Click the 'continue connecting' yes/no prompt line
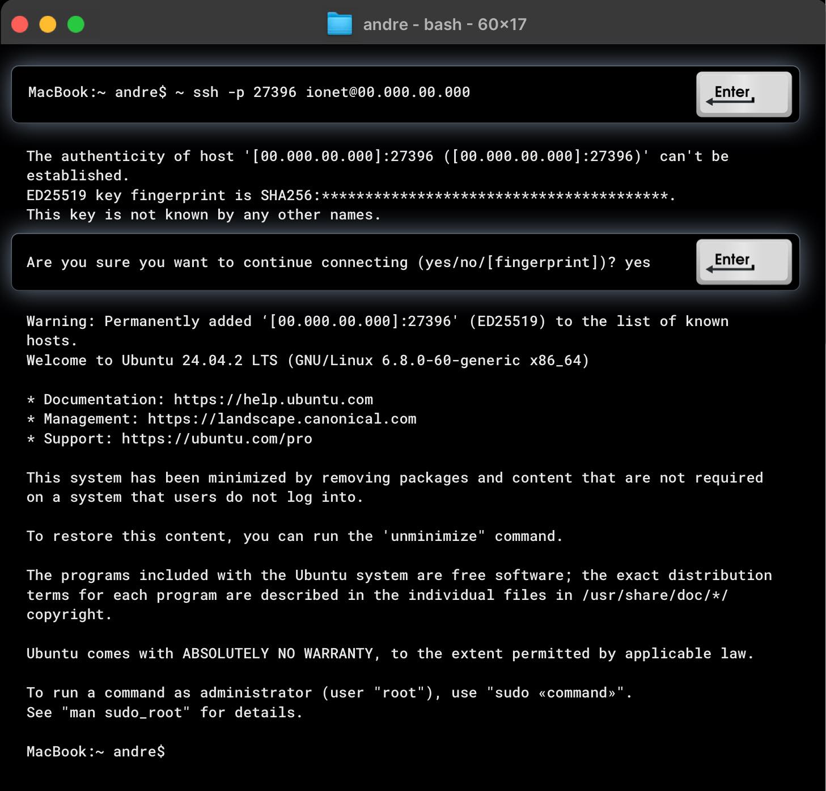Image resolution: width=826 pixels, height=791 pixels. coord(338,262)
